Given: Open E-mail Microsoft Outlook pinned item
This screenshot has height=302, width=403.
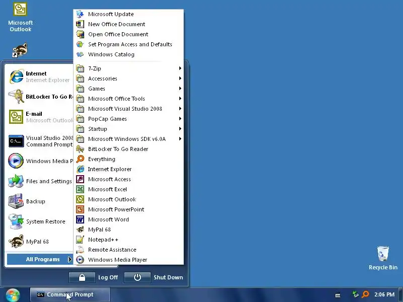Looking at the screenshot, I should [x=40, y=117].
